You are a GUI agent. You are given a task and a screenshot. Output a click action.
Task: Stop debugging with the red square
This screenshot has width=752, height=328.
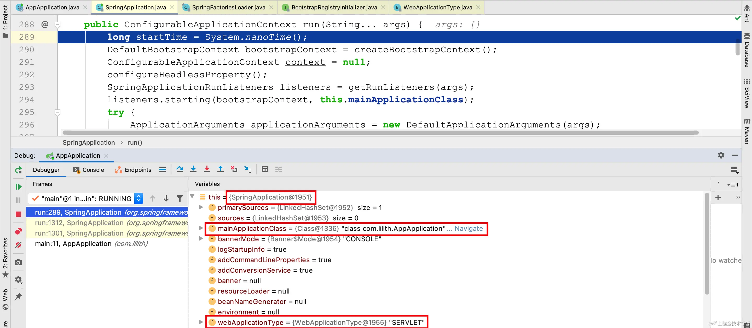click(x=18, y=214)
